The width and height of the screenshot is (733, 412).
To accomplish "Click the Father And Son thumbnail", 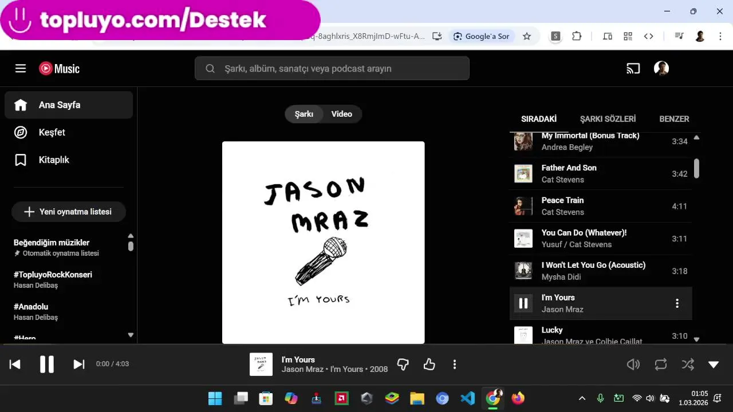I will tap(523, 173).
